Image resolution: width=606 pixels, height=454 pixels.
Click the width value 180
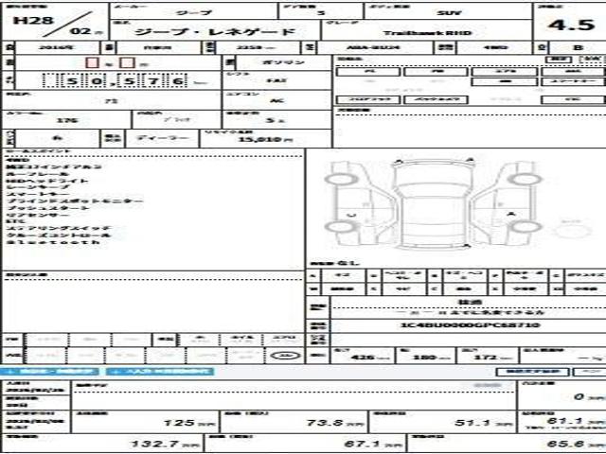425,358
